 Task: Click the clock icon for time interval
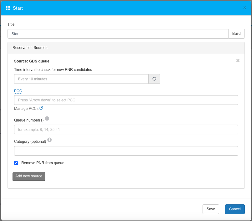click(154, 79)
